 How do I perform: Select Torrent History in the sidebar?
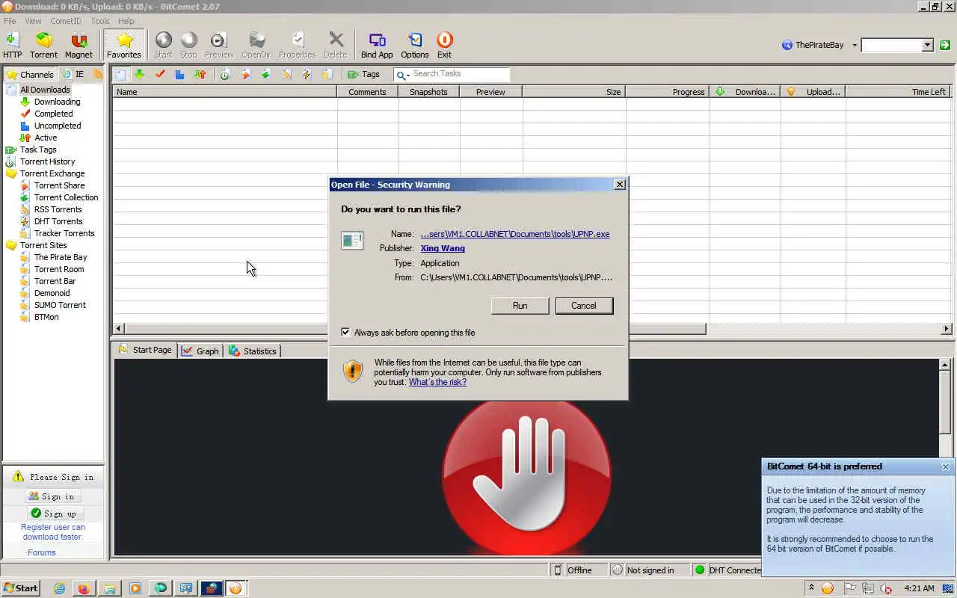(47, 161)
